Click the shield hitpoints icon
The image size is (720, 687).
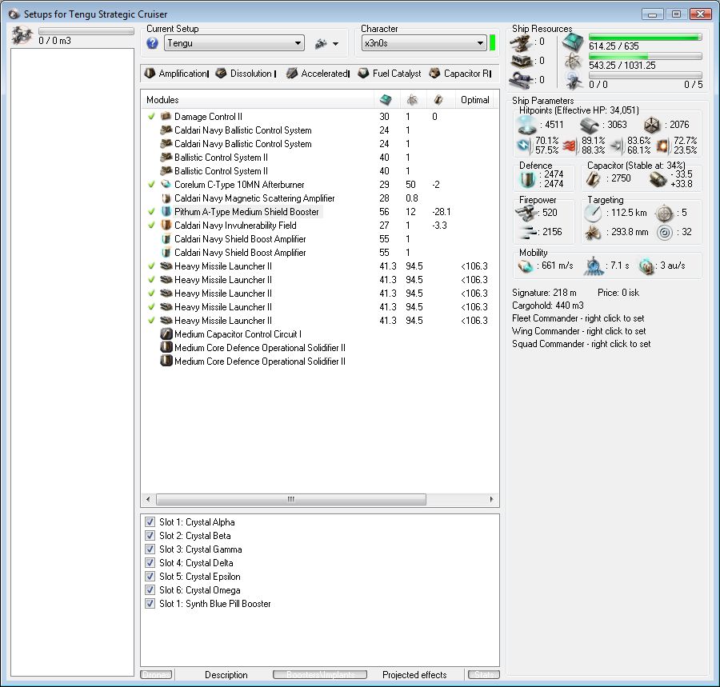(x=526, y=125)
